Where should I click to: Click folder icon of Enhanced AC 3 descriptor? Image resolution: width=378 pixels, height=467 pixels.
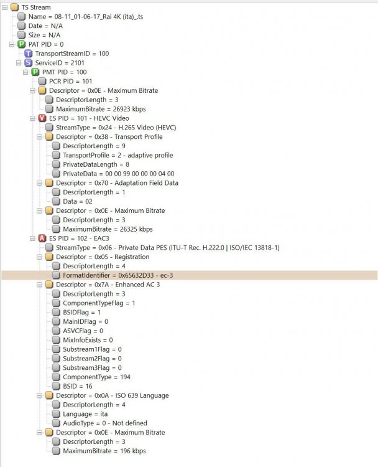(49, 285)
